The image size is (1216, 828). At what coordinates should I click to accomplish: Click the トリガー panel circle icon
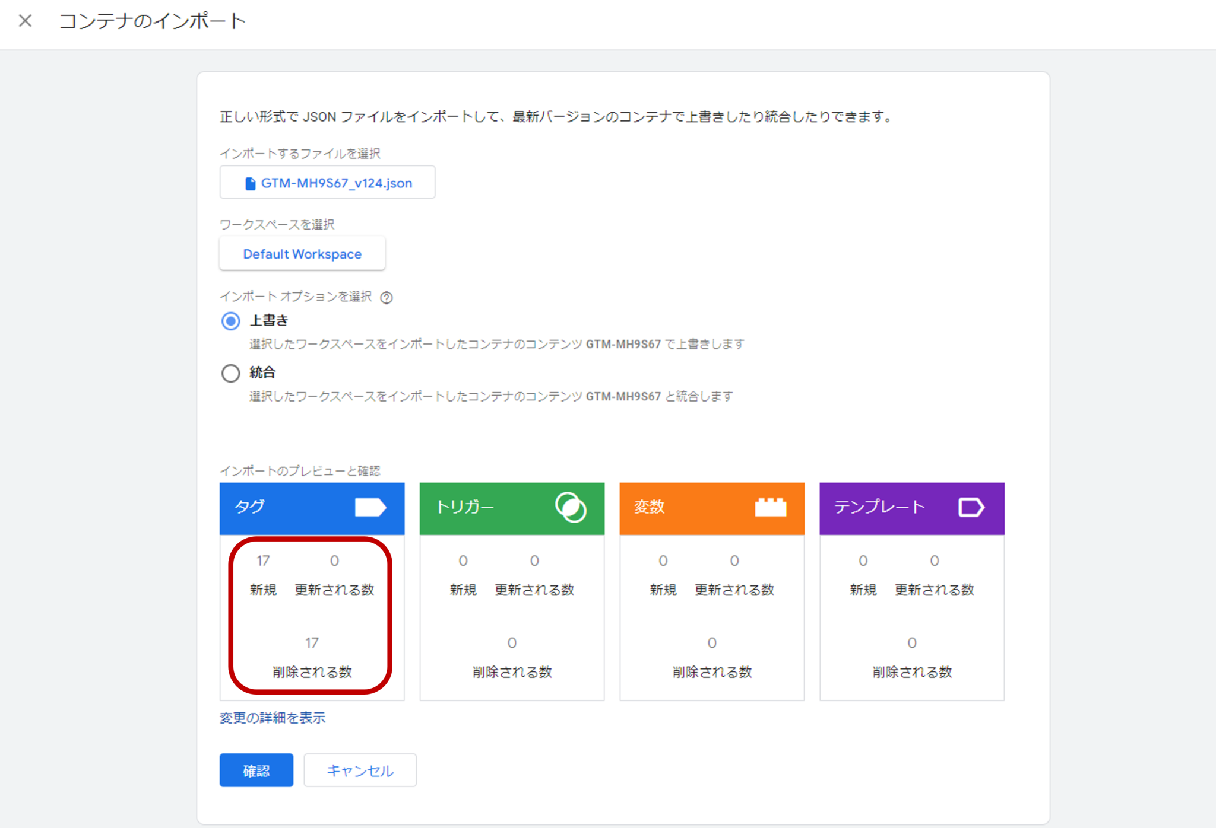[572, 508]
